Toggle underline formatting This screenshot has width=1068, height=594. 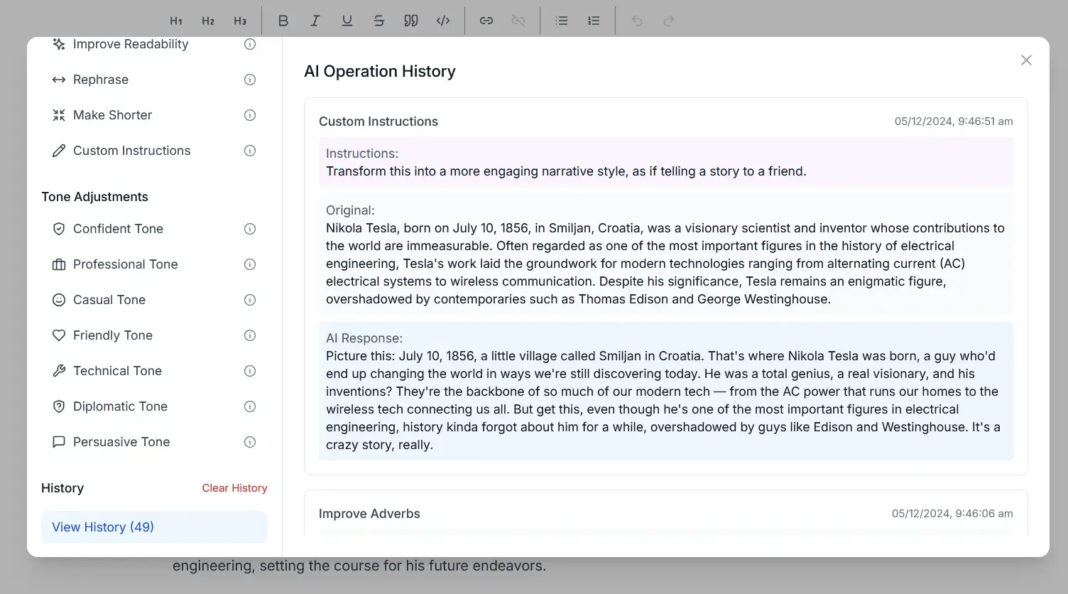click(347, 21)
